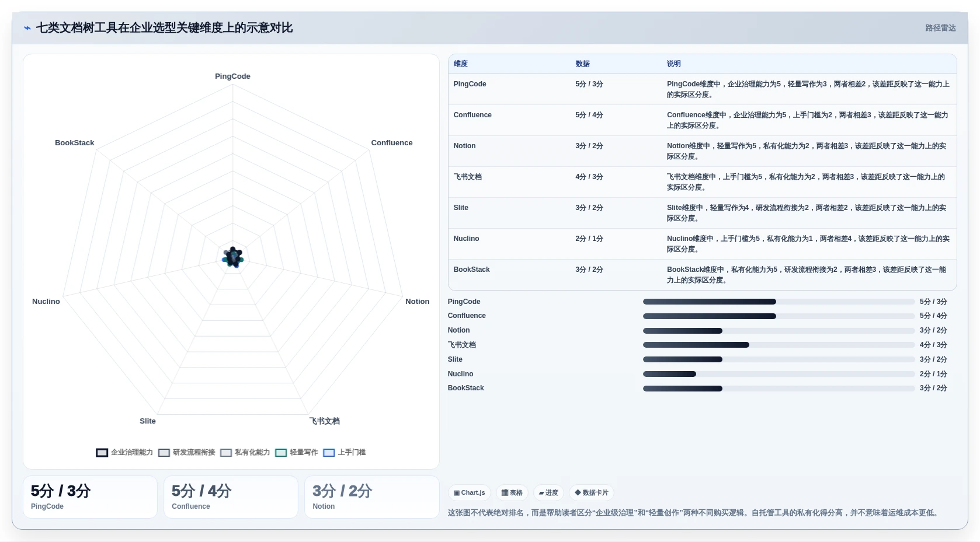The image size is (980, 542).
Task: Select the PingCode table row name
Action: coord(470,84)
